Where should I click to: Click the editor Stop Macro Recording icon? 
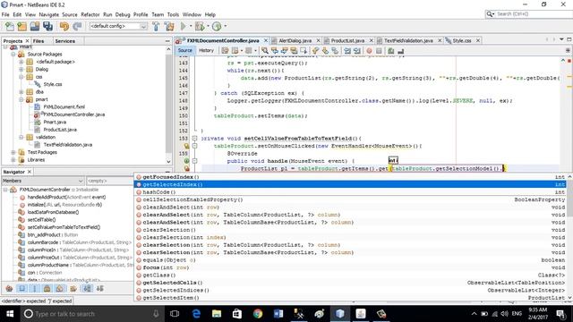(379, 50)
